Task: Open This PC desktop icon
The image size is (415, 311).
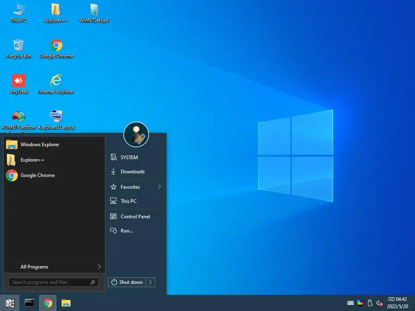Action: coord(19,13)
